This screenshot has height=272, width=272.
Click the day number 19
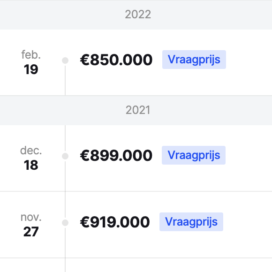point(31,69)
